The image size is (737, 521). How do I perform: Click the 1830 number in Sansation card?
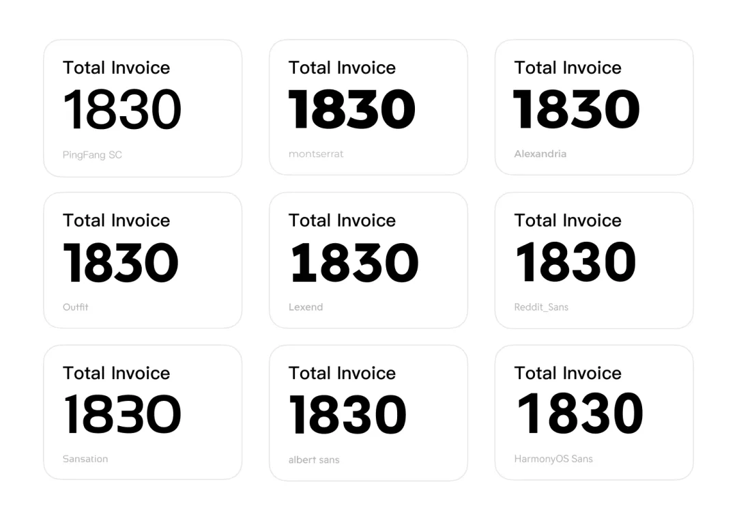[x=122, y=414]
